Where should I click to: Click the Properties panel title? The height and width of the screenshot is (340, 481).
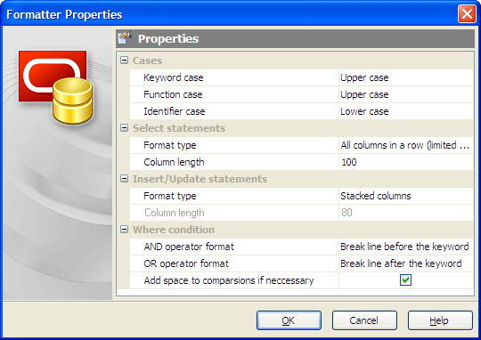click(168, 38)
